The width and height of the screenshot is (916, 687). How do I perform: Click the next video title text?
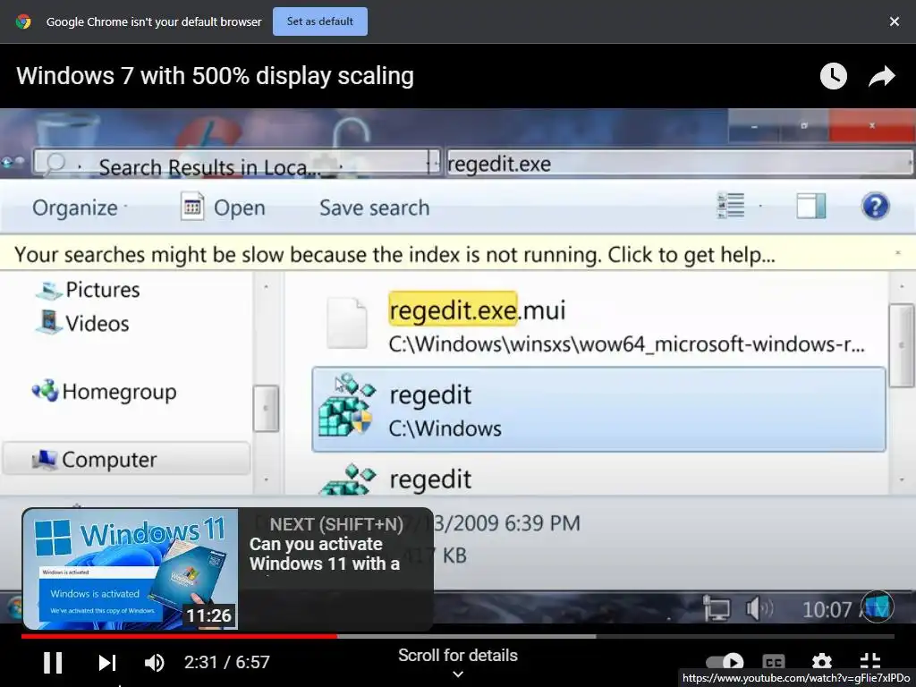(325, 554)
